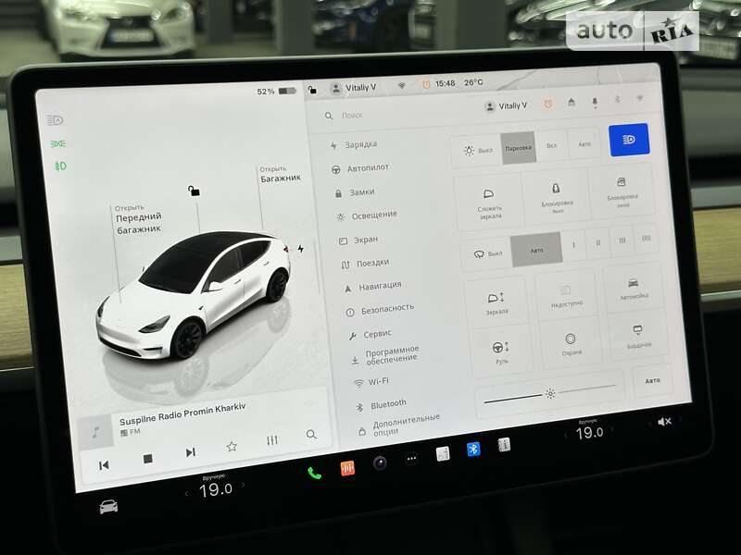
Task: Toggle the blue high beam button
Action: tap(629, 140)
